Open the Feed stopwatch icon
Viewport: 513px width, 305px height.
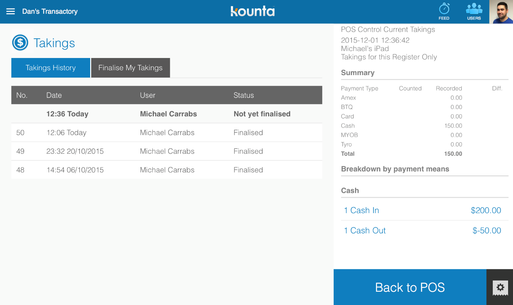click(x=444, y=12)
